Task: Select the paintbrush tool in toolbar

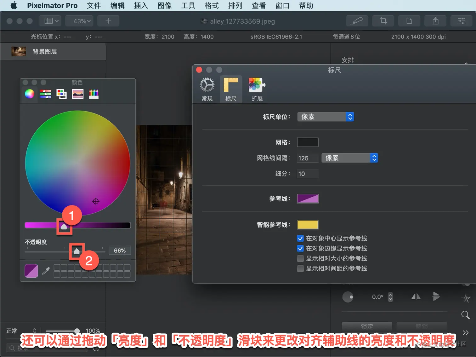Action: [x=357, y=21]
